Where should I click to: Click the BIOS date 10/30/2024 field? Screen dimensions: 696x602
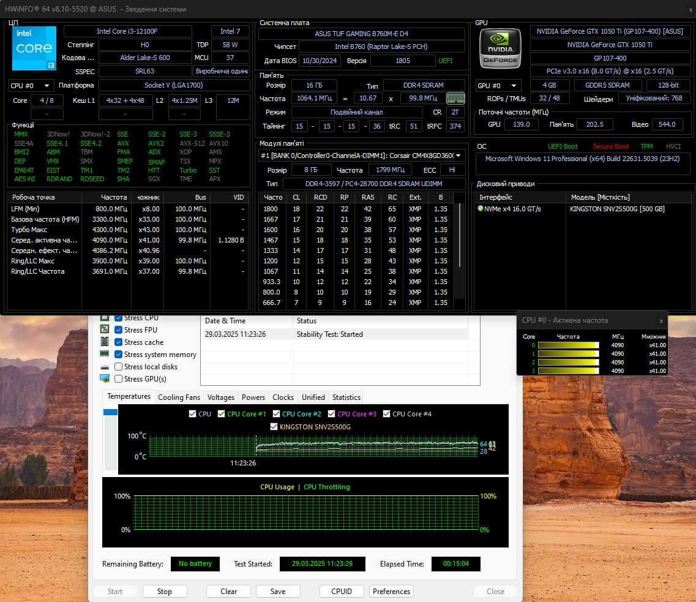pyautogui.click(x=319, y=61)
